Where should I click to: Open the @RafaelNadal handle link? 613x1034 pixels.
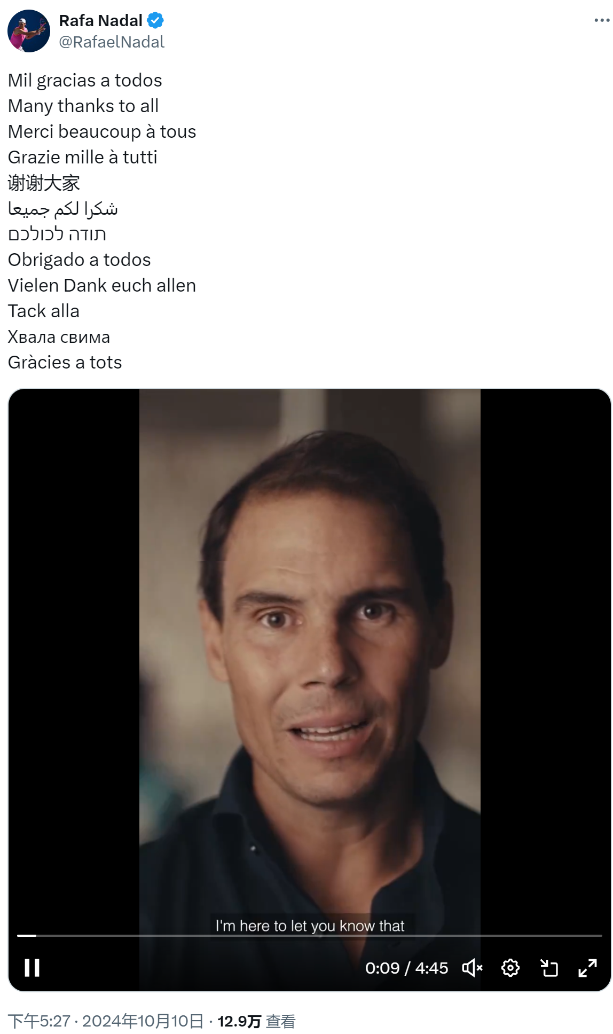tap(112, 42)
